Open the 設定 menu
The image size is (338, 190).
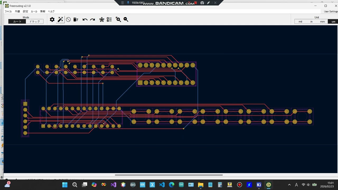(25, 12)
